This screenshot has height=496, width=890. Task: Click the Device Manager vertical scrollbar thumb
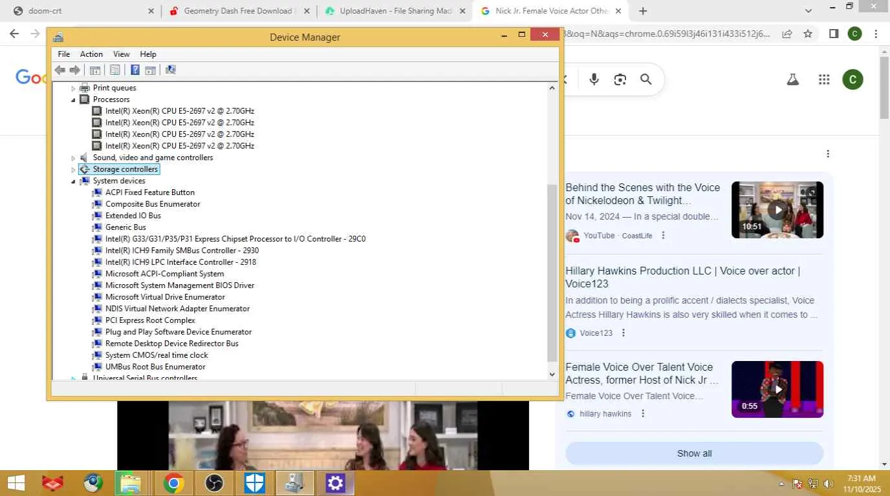(x=552, y=273)
